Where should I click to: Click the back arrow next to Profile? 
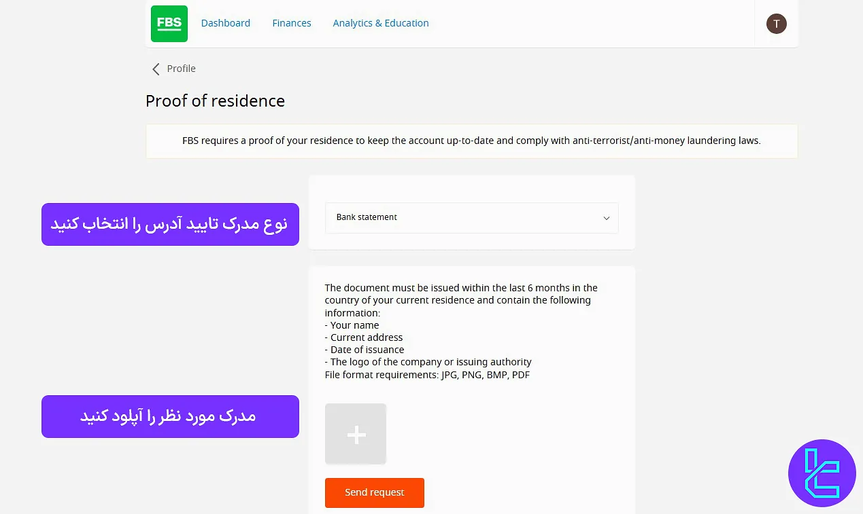coord(156,69)
